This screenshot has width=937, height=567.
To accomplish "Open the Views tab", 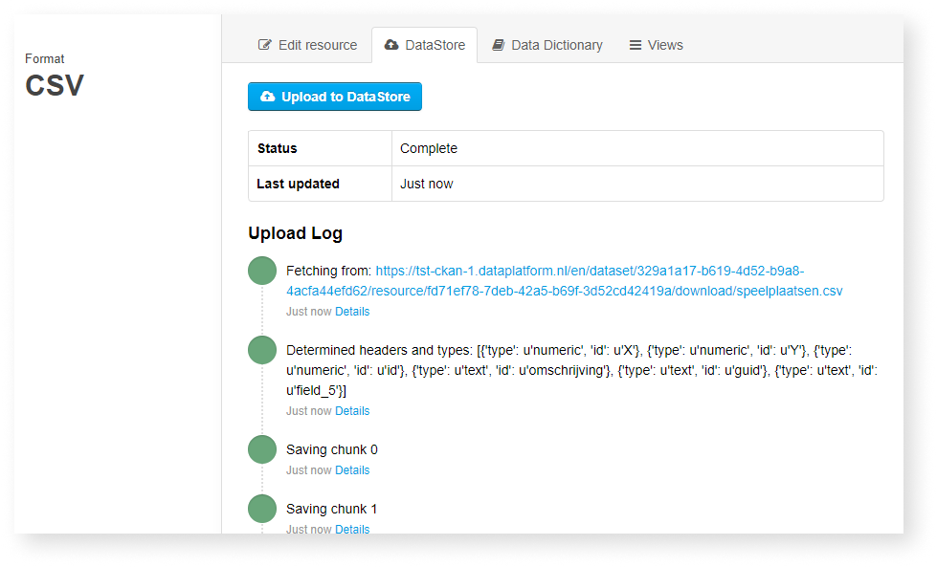I will coord(657,45).
